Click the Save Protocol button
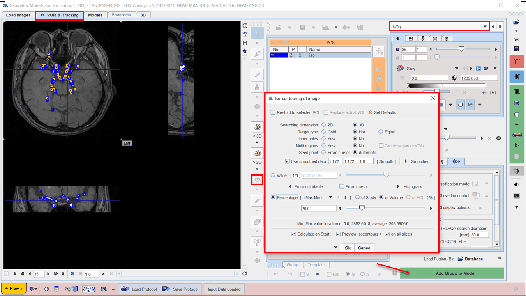Image resolution: width=526 pixels, height=296 pixels. point(181,289)
